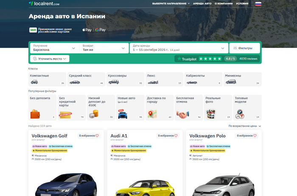Select the Минивэны van icon

231,82
